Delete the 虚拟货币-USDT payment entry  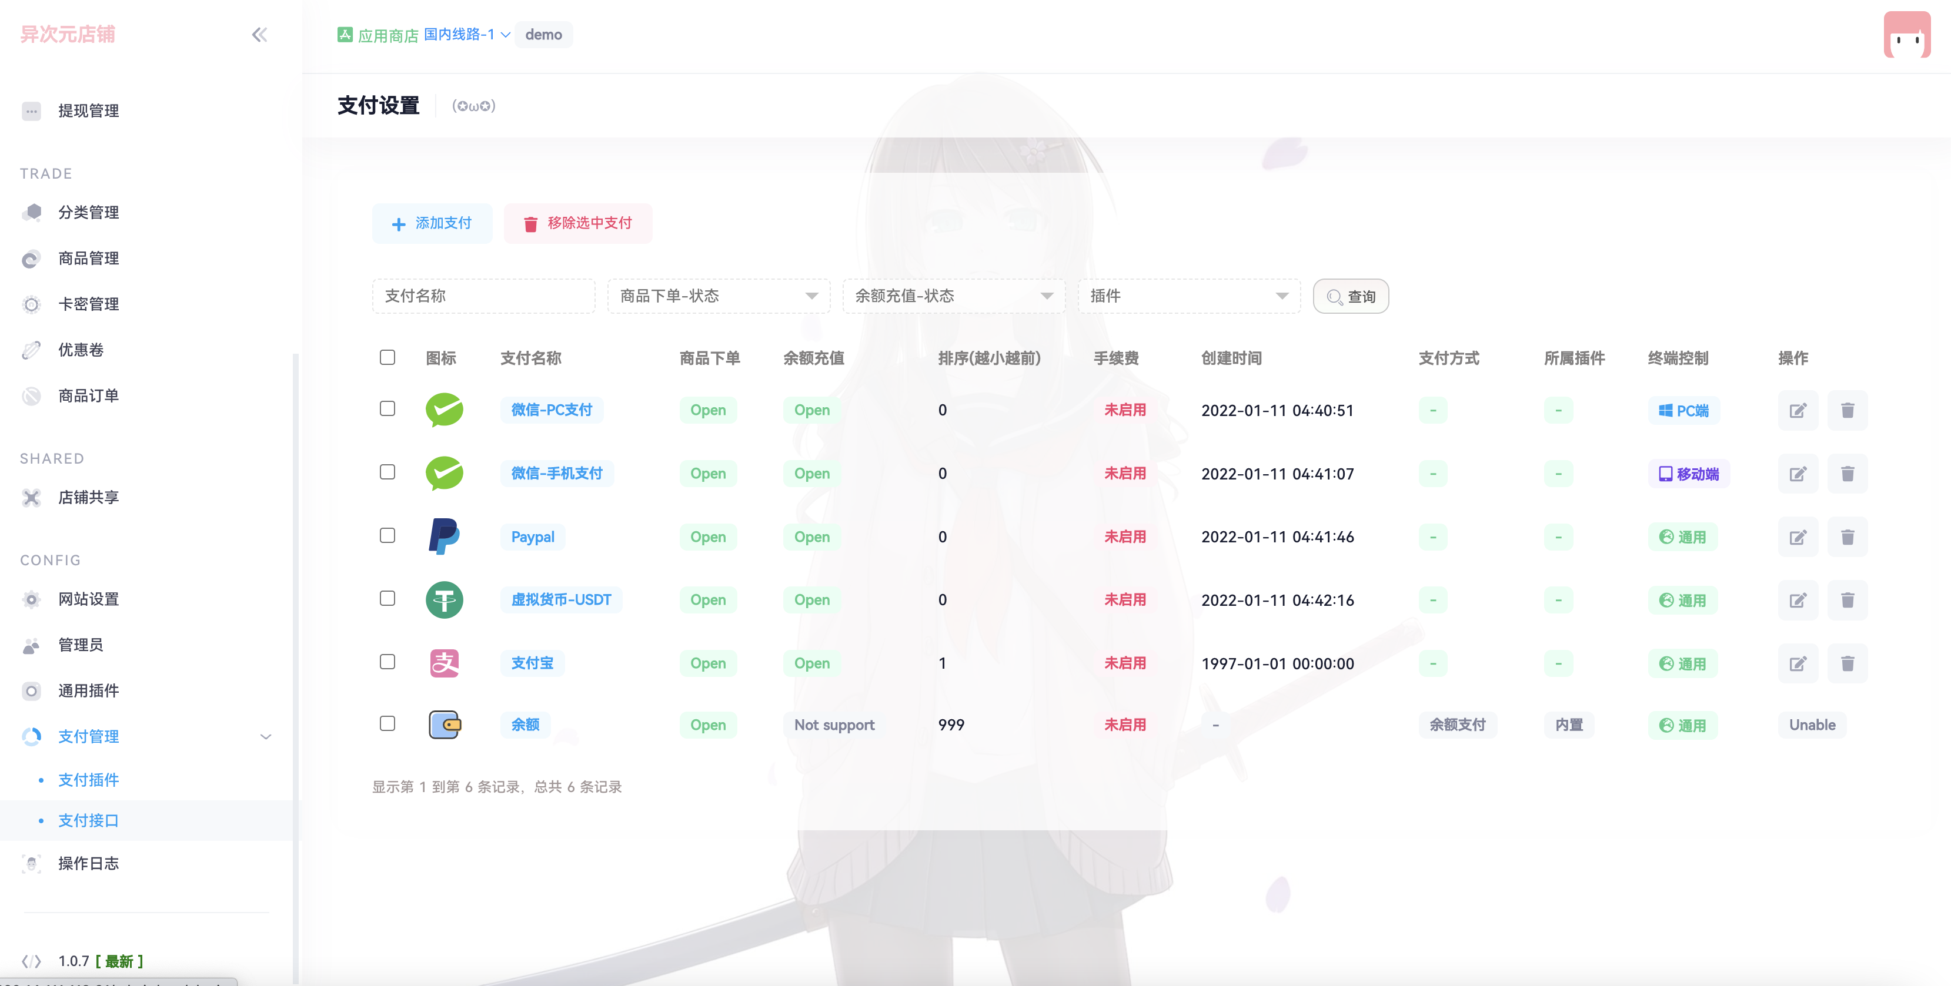(x=1848, y=600)
